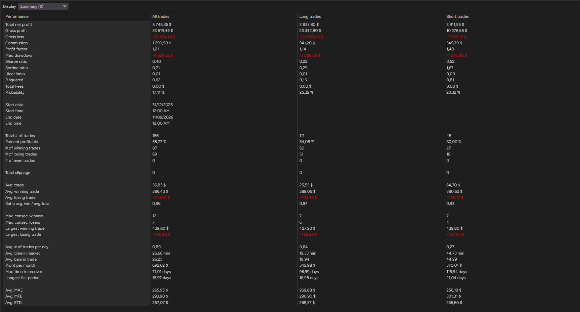This screenshot has height=312, width=580.
Task: Click Max. time to recover 71,01 days
Action: [x=162, y=272]
